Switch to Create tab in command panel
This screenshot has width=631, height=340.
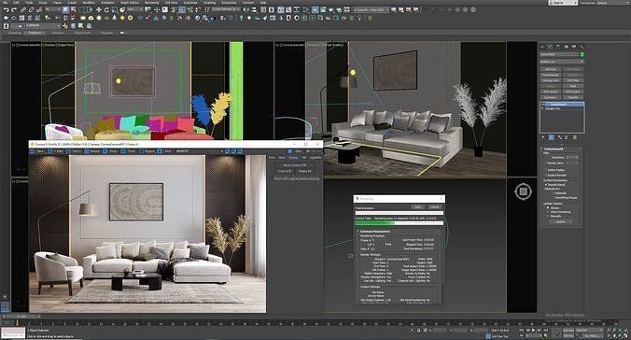[x=542, y=47]
